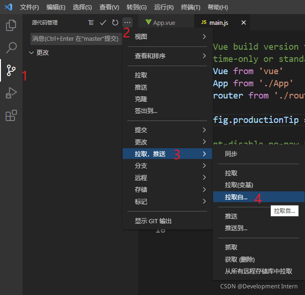The width and height of the screenshot is (305, 295).
Task: Select 从所有远程存储库中拉取 in the submenu
Action: point(259,271)
